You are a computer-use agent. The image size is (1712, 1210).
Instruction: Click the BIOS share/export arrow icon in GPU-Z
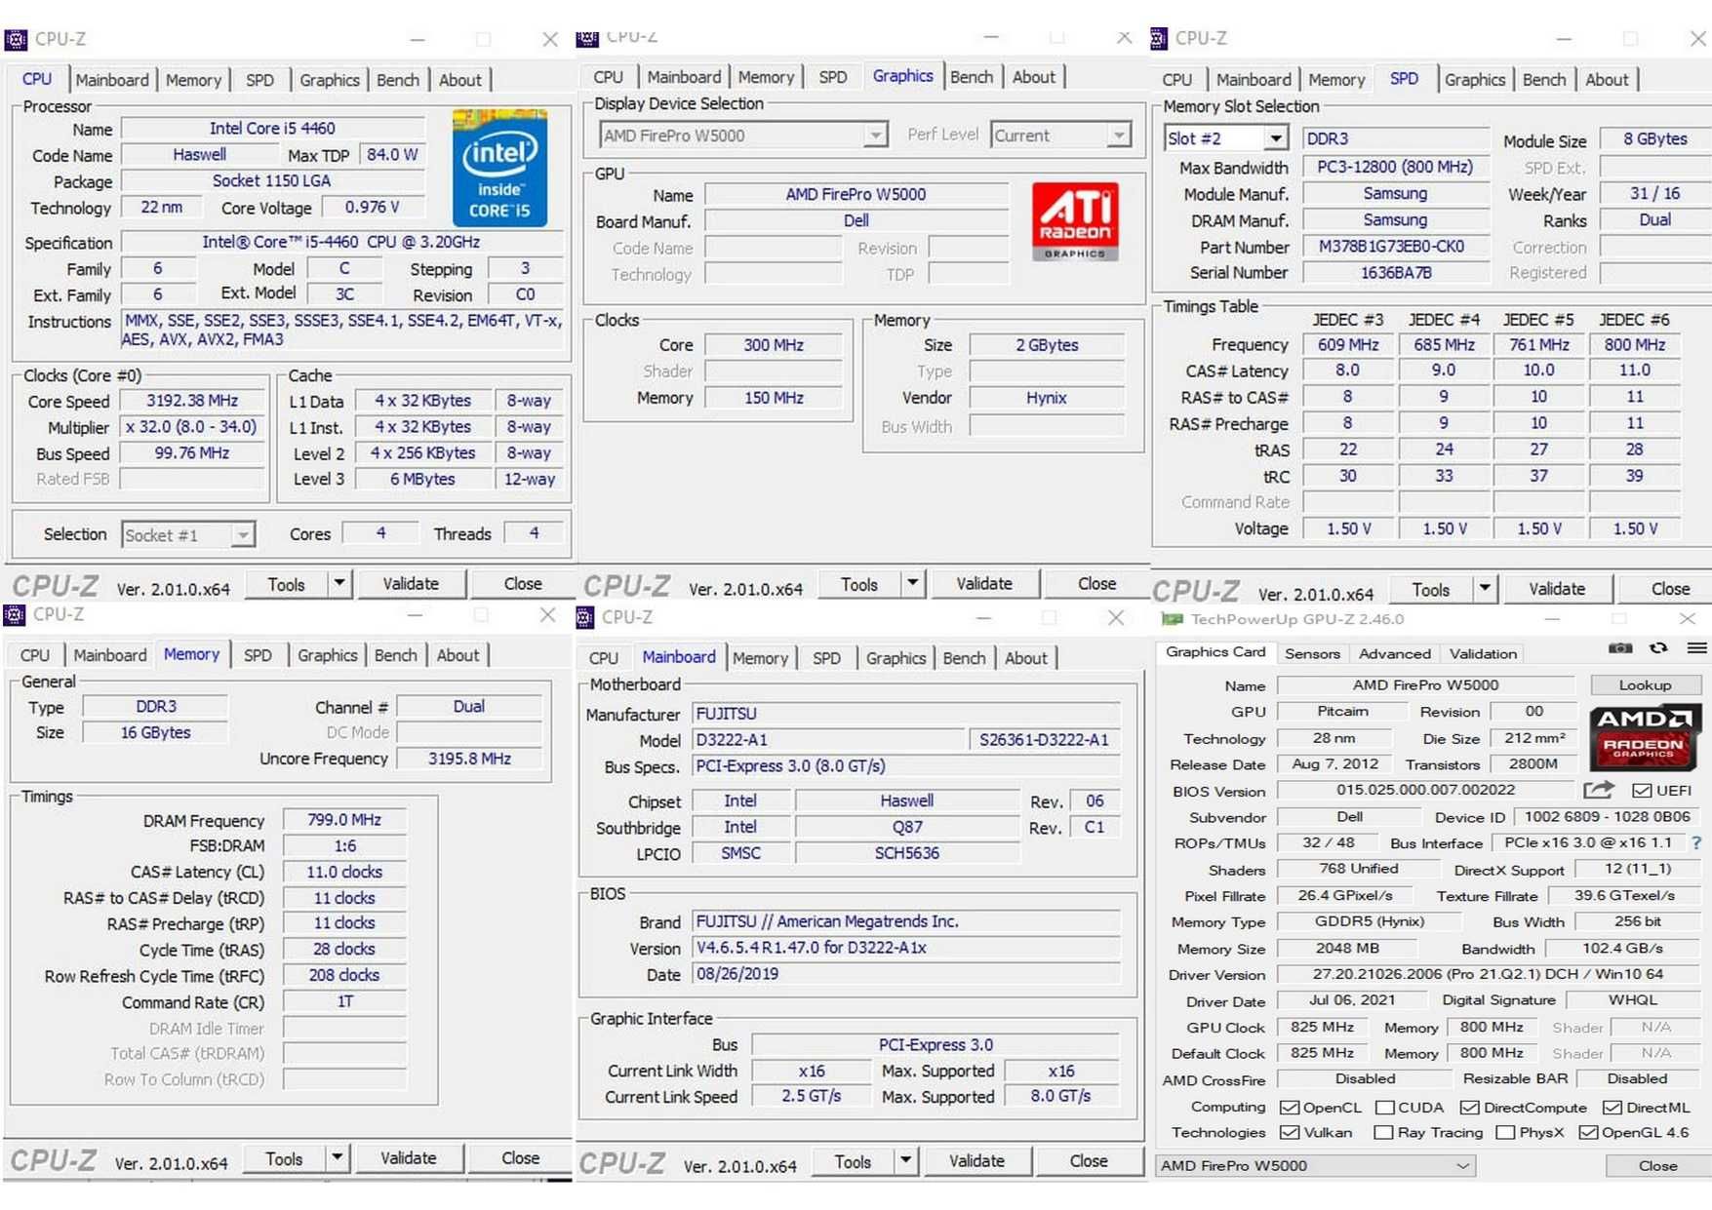pyautogui.click(x=1599, y=790)
